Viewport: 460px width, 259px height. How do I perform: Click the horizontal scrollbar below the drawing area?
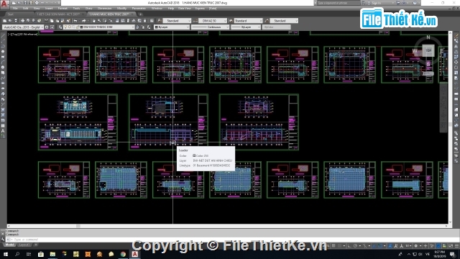coord(227,226)
